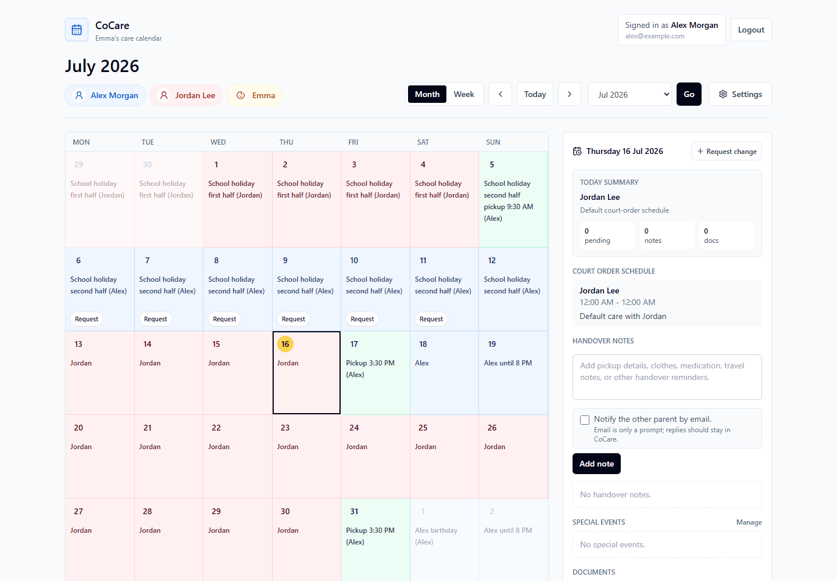Select July 12 second half (Alex) cell
Image resolution: width=837 pixels, height=581 pixels.
pos(513,289)
